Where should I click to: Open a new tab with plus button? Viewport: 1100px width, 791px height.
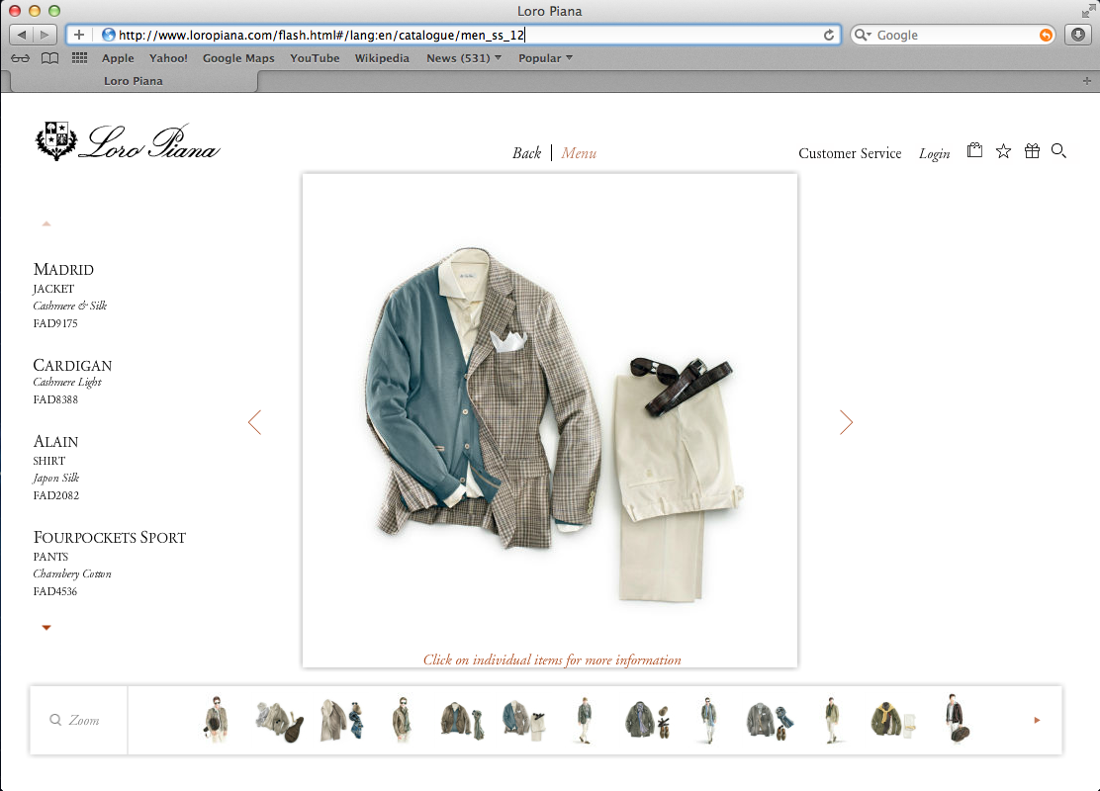1087,81
